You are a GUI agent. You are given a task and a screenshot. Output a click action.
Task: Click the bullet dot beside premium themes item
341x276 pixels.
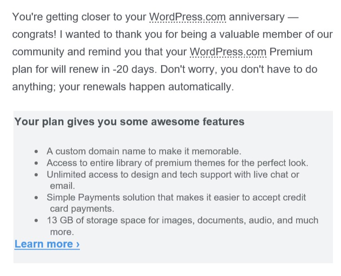pos(36,163)
